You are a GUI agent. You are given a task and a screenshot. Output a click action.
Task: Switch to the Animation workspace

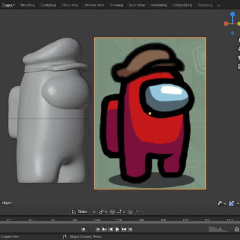pos(137,5)
